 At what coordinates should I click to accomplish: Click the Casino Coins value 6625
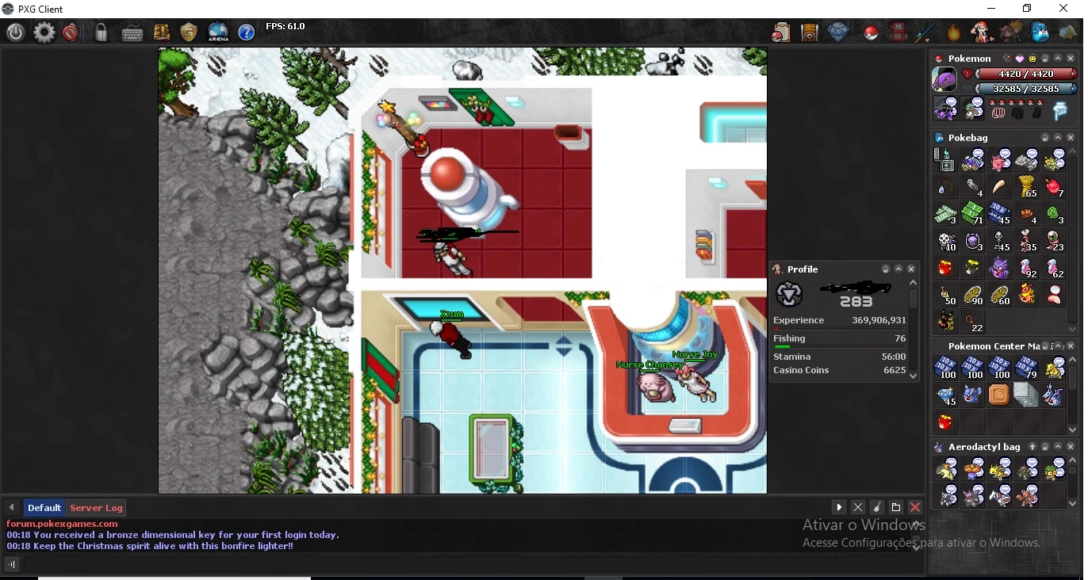pyautogui.click(x=895, y=370)
